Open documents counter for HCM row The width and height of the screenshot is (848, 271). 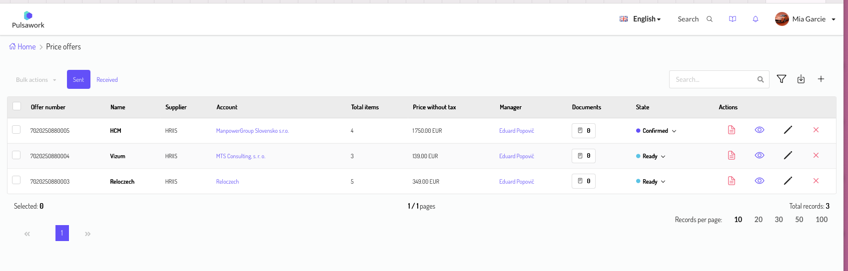point(584,130)
